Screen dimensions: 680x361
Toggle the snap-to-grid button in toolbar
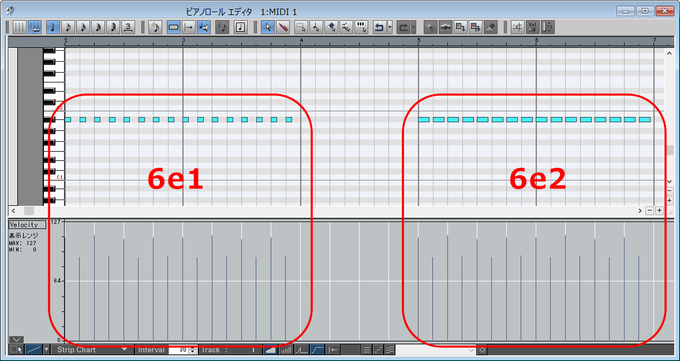(35, 27)
